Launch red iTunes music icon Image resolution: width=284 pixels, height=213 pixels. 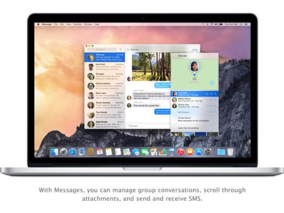coord(181,152)
